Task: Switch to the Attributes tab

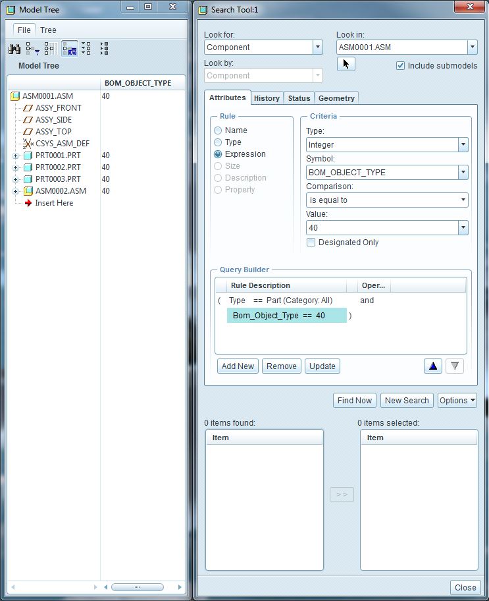Action: (228, 98)
